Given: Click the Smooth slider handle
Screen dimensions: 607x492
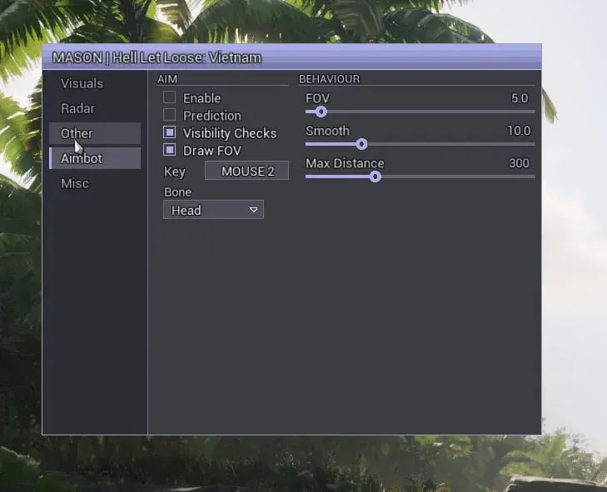Looking at the screenshot, I should coord(361,144).
